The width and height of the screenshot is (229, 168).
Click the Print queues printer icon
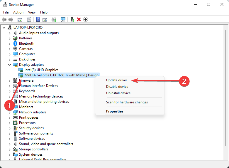pos(15,117)
